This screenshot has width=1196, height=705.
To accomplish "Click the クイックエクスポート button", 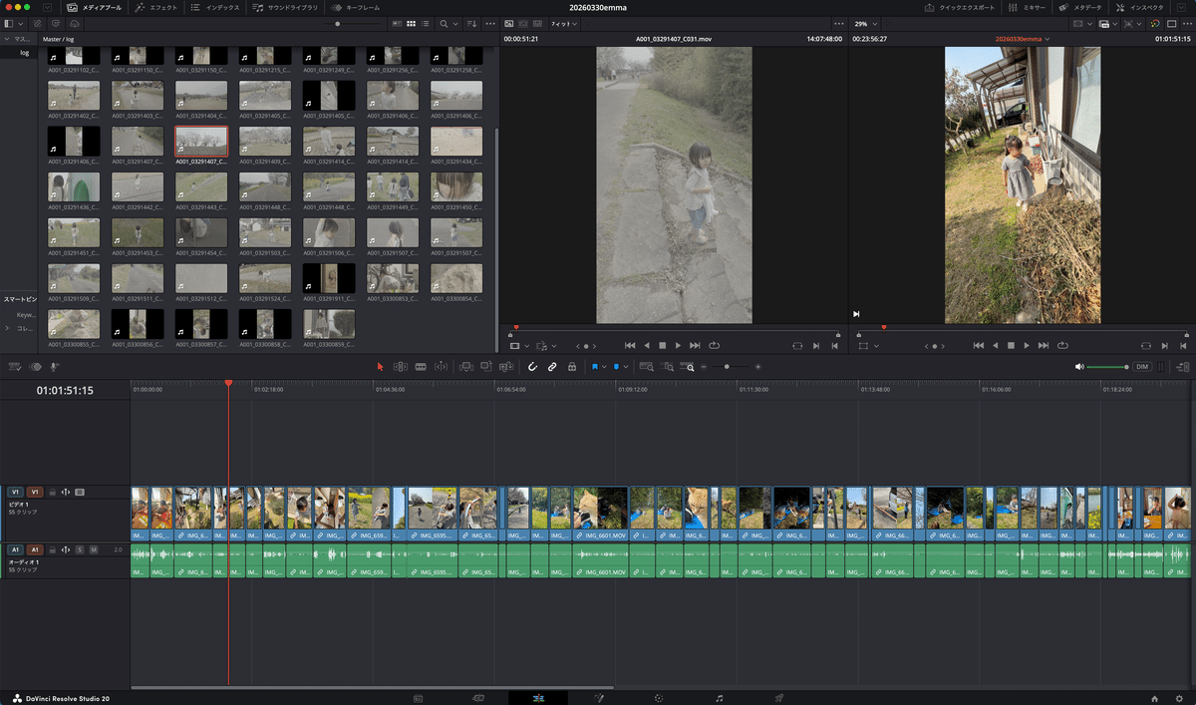I will [959, 7].
